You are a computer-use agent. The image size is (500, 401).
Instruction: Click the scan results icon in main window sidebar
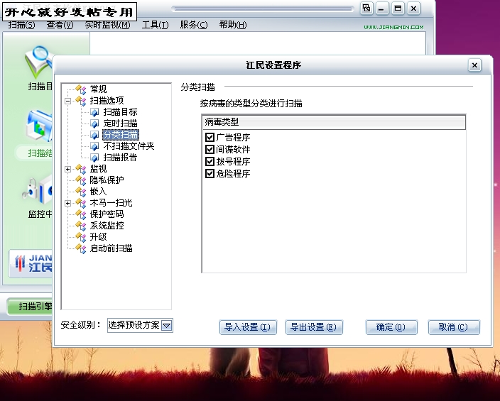pos(39,126)
